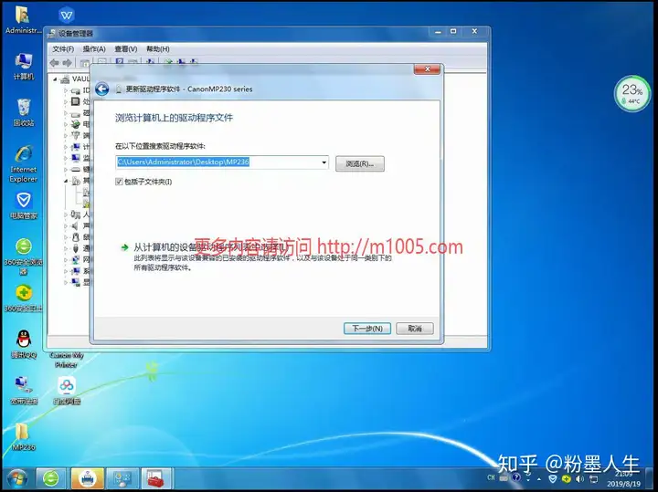Collapse the VAUL computer root node
This screenshot has width=658, height=492.
55,79
